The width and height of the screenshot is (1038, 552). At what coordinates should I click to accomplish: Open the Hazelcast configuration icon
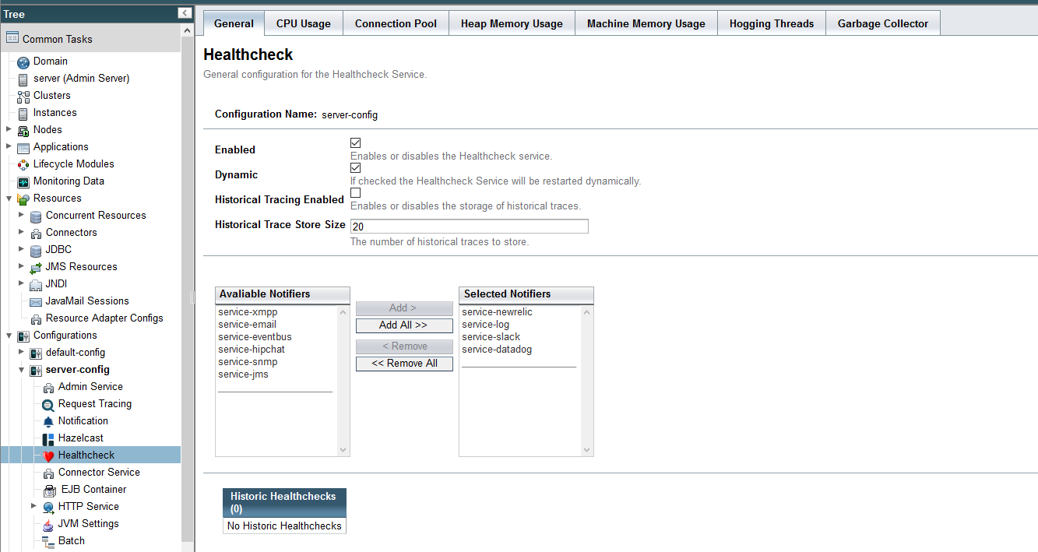tap(48, 438)
